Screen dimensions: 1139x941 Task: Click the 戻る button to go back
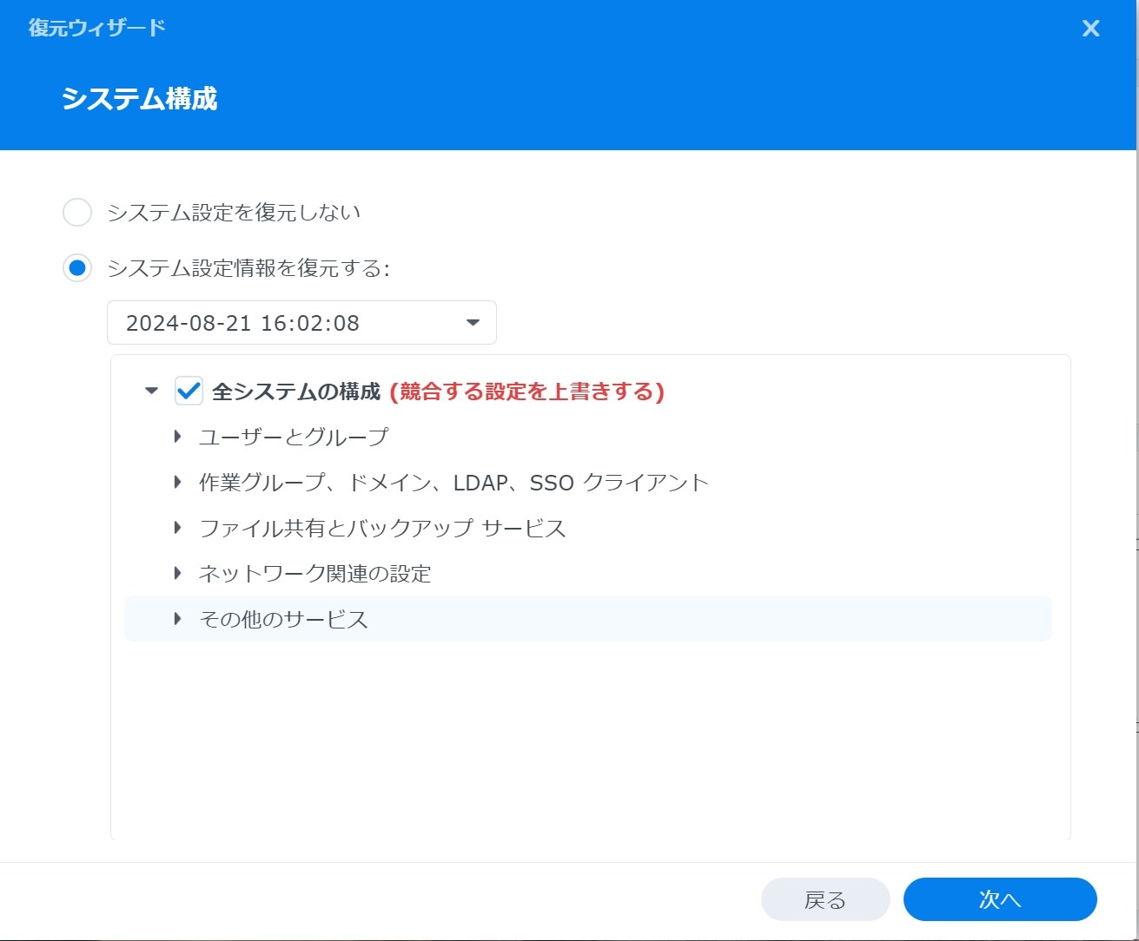click(824, 900)
